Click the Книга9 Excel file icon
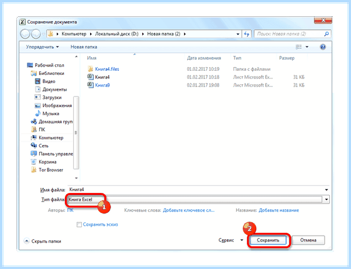This screenshot has height=269, width=351. click(91, 85)
